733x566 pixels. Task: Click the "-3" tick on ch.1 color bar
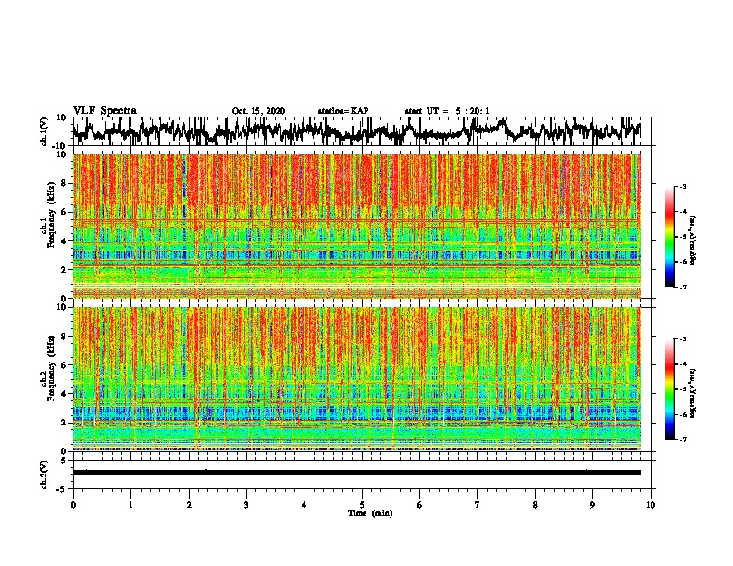tap(682, 186)
